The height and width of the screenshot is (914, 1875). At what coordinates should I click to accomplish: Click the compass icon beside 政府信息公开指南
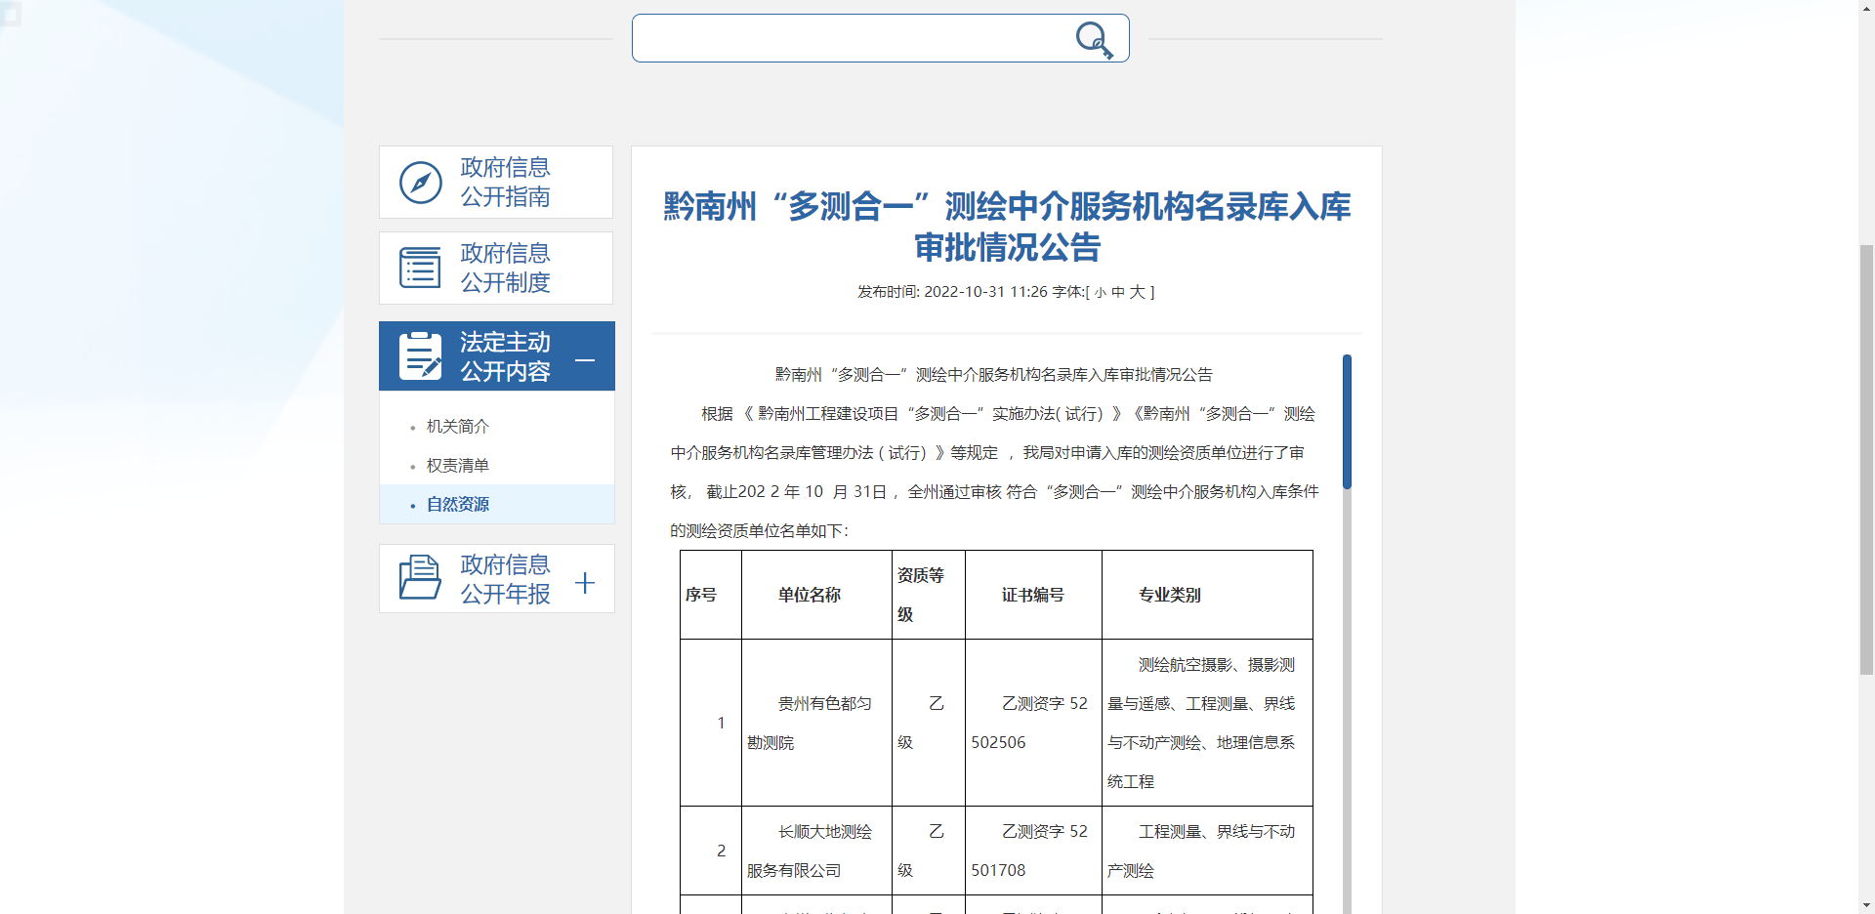[420, 182]
